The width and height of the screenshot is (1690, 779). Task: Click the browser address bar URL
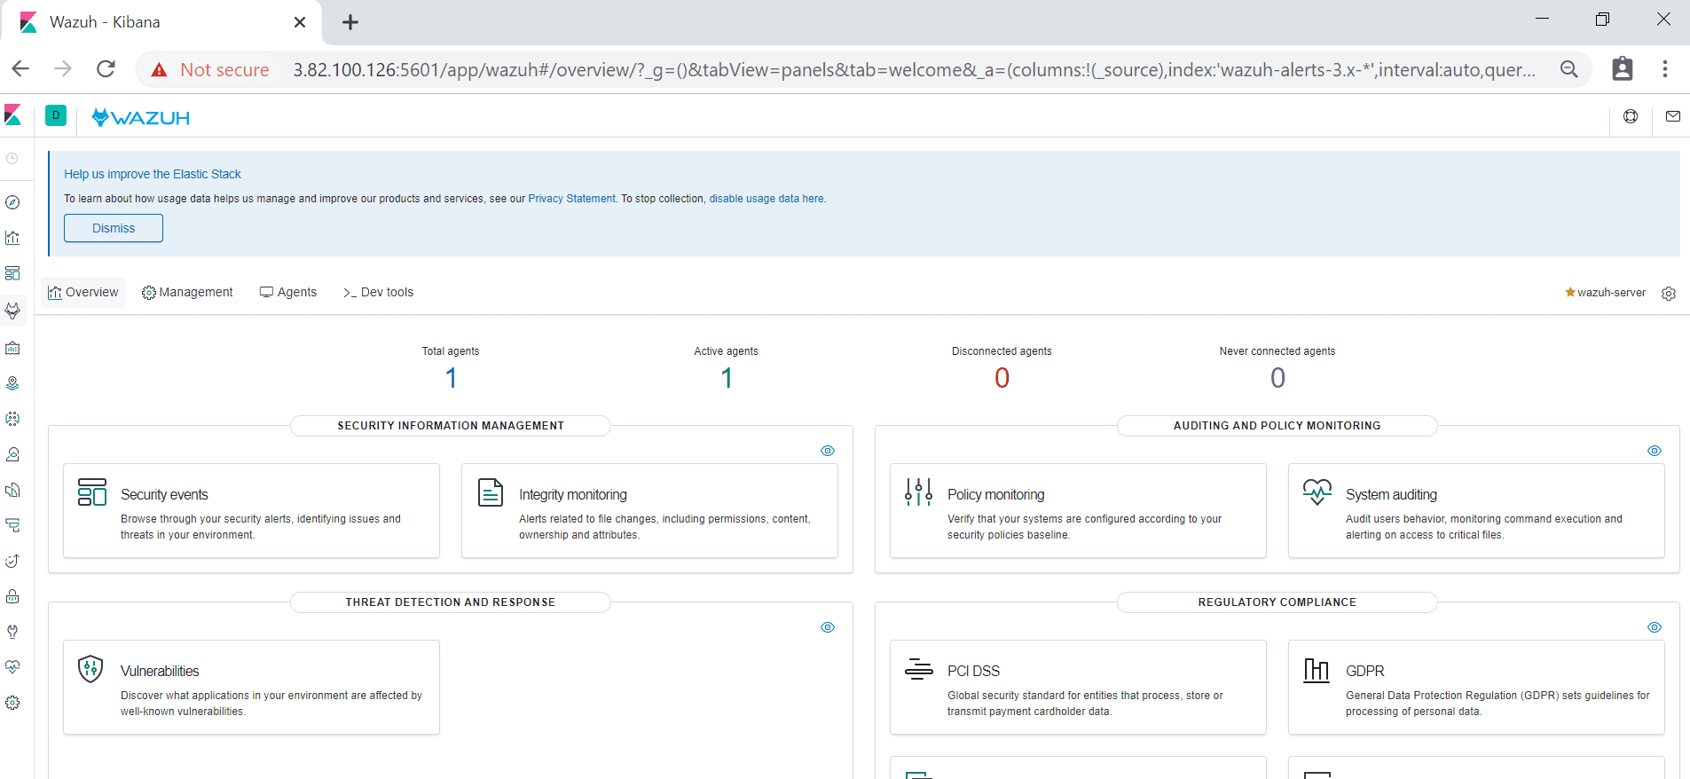(x=914, y=69)
